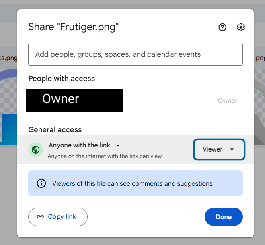Click the arrow beside Anyone with the link
This screenshot has width=265, height=245.
(118, 145)
